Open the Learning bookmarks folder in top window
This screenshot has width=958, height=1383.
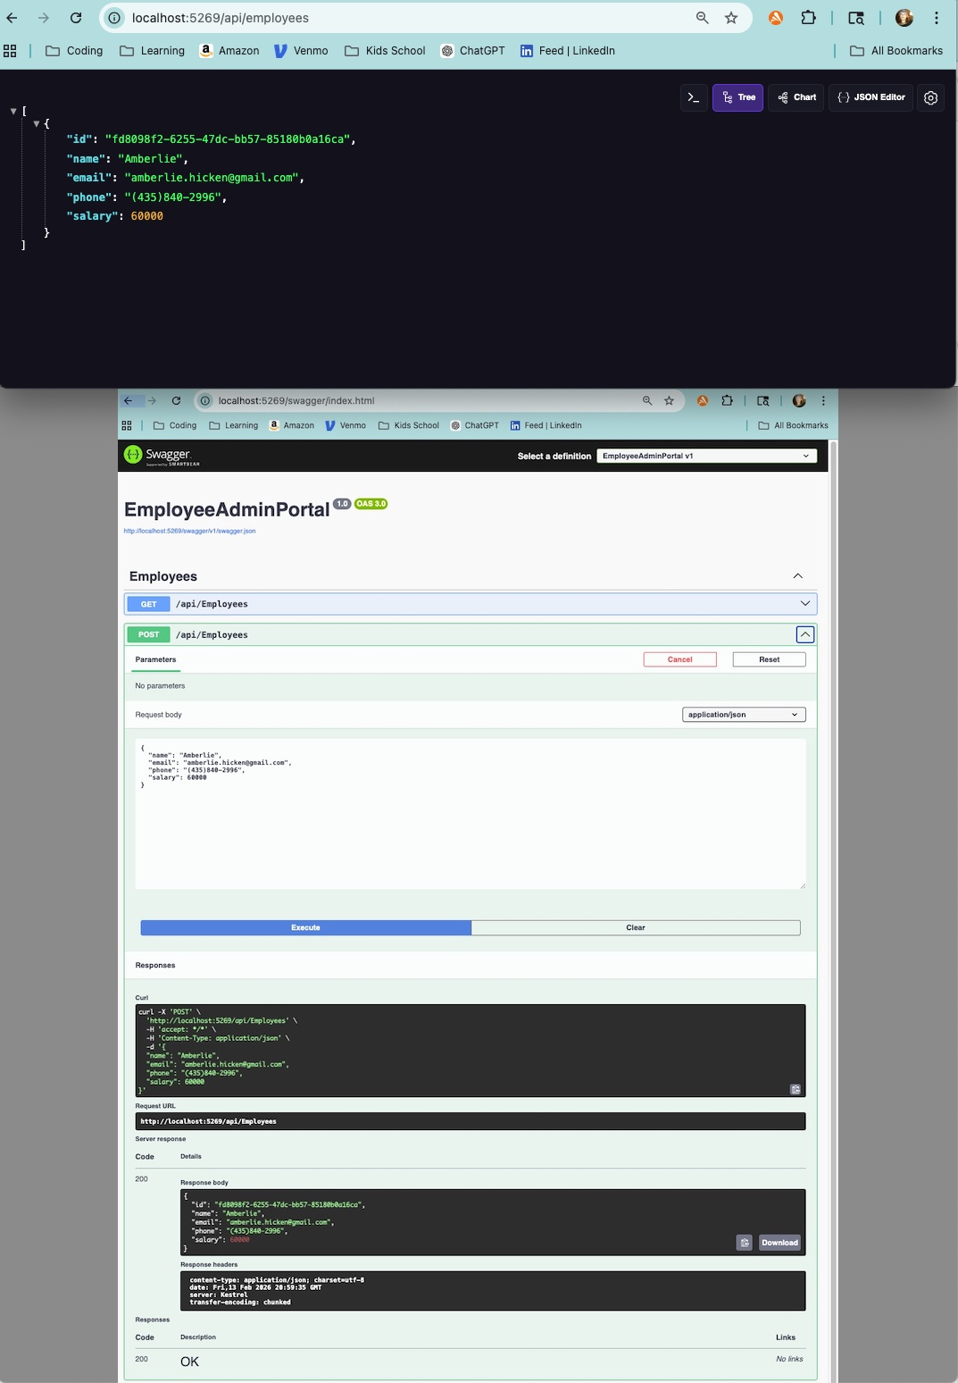pyautogui.click(x=152, y=51)
